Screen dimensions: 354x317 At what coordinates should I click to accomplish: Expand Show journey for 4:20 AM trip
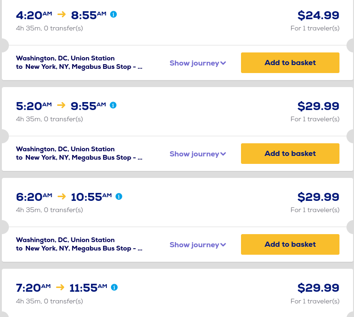click(x=197, y=63)
